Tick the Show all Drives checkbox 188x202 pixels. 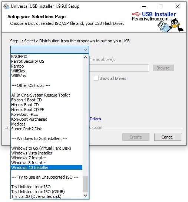[96, 78]
